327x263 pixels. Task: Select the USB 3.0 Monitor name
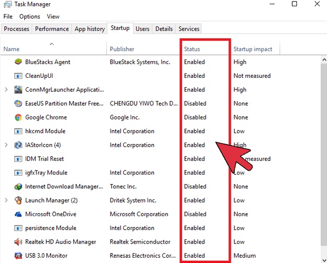point(46,256)
